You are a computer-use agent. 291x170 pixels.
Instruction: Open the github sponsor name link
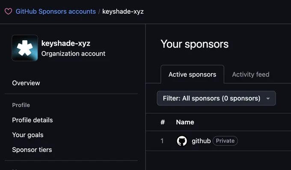201,141
